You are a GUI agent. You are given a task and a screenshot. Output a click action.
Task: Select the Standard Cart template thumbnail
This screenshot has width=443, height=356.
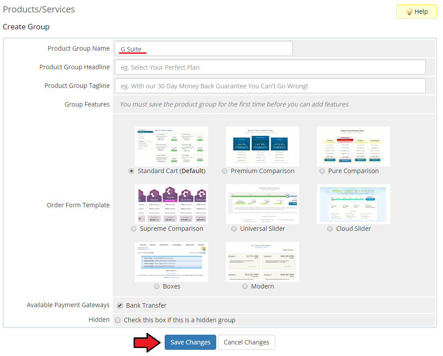[171, 146]
